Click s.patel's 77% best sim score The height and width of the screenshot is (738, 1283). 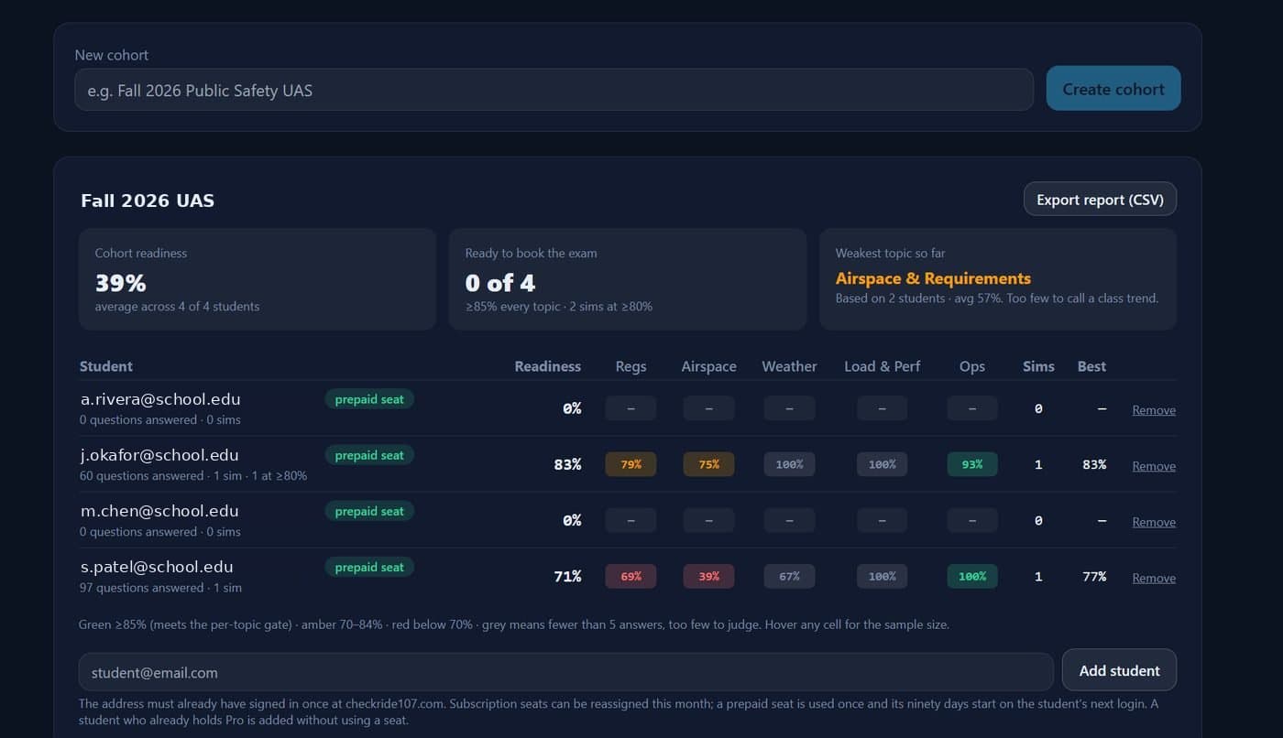[x=1094, y=576]
